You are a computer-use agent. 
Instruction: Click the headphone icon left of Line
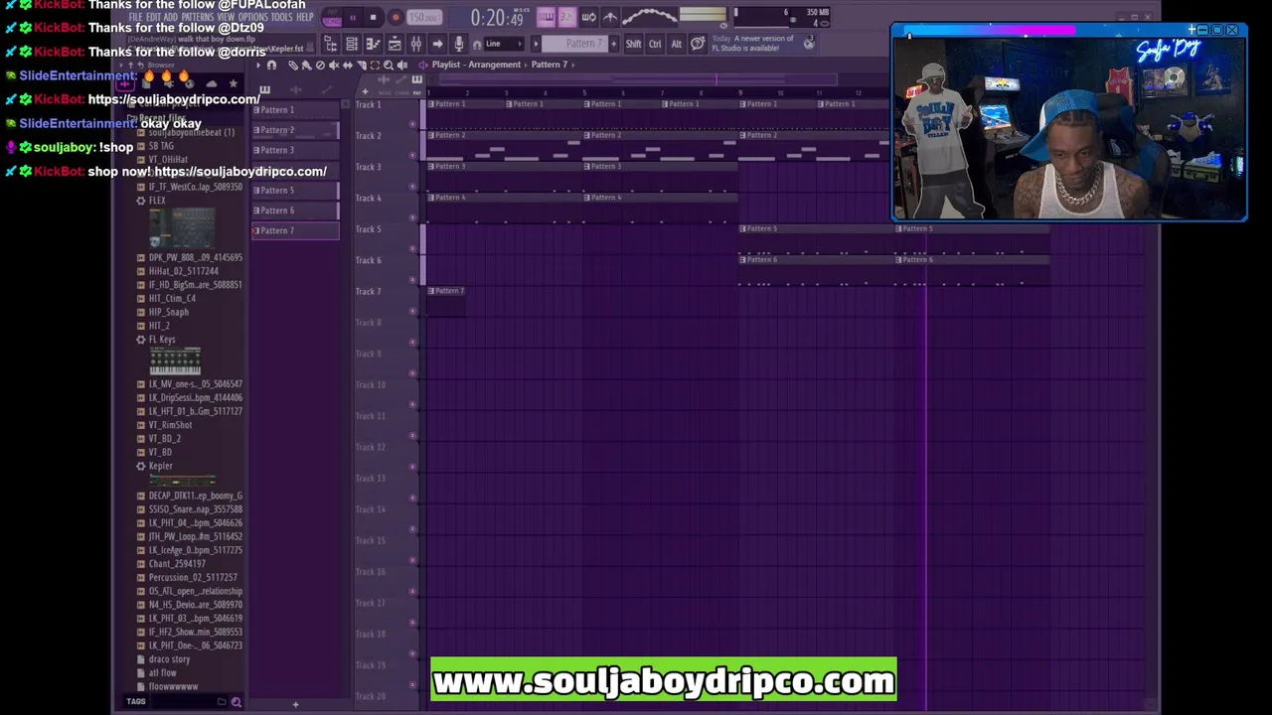(x=477, y=44)
